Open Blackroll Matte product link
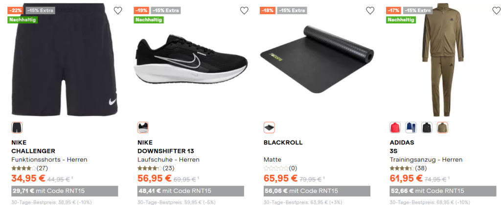Image resolution: width=501 pixels, height=205 pixels. [283, 143]
